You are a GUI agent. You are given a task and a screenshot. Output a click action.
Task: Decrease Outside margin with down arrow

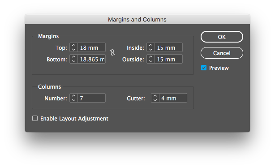pos(150,61)
